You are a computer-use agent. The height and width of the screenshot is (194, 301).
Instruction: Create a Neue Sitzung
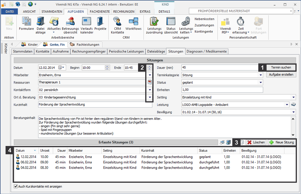pyautogui.click(x=281, y=142)
